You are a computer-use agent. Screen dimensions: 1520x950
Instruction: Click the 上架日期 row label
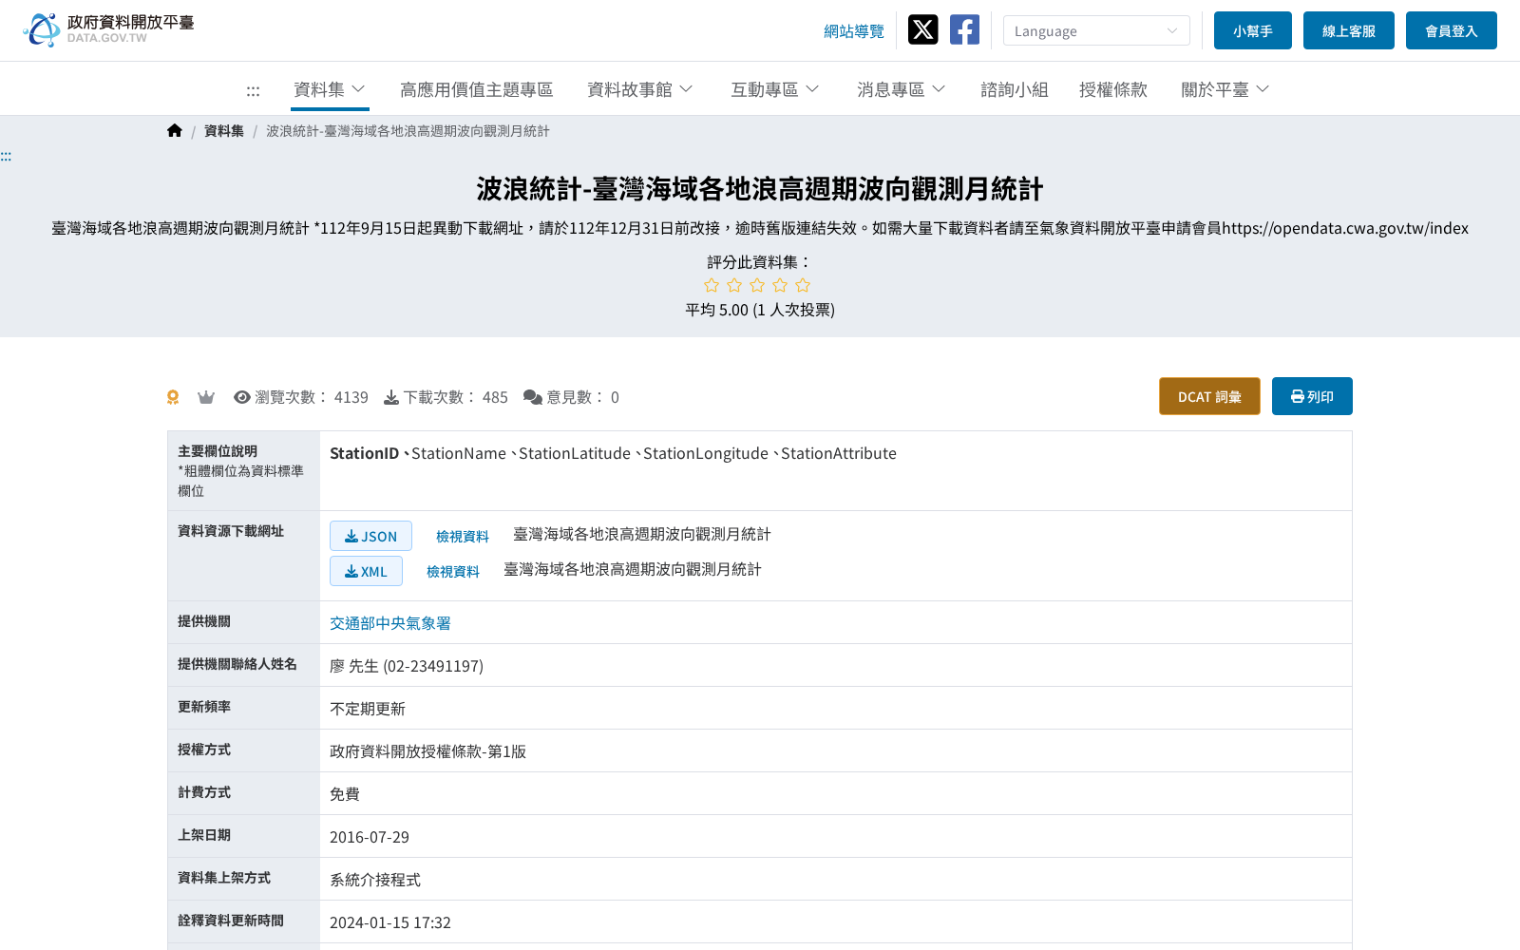tap(204, 835)
